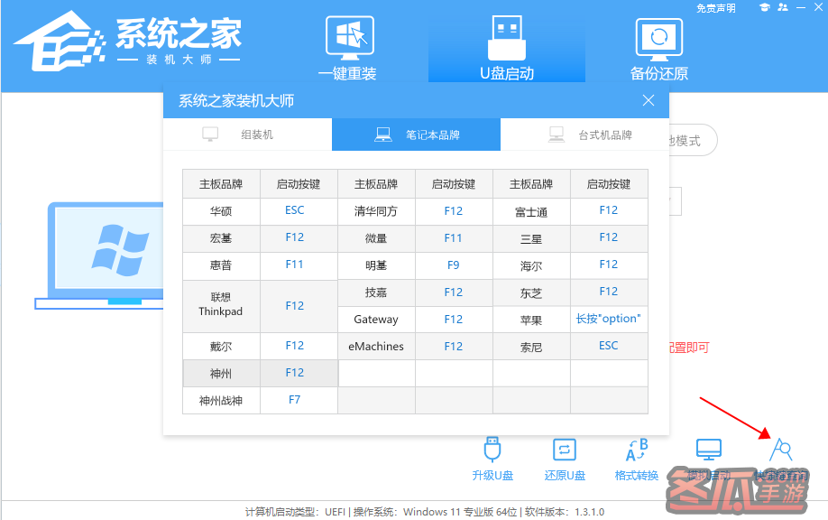Click the first 主板品牌 column header

coord(221,184)
